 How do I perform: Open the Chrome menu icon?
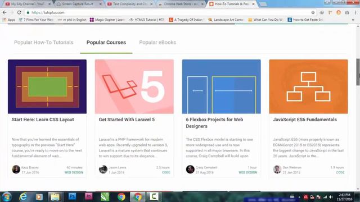click(x=356, y=12)
